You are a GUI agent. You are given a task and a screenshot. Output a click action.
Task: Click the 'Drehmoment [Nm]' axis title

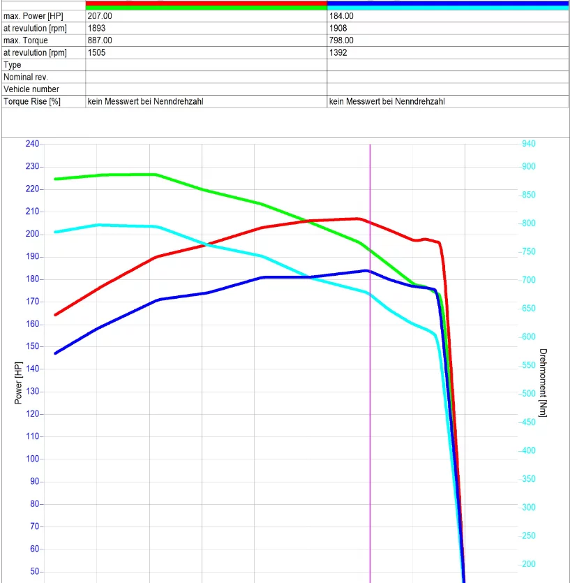pyautogui.click(x=543, y=383)
